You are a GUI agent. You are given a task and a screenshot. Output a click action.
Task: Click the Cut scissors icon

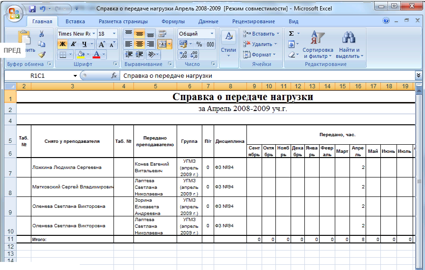pyautogui.click(x=42, y=34)
